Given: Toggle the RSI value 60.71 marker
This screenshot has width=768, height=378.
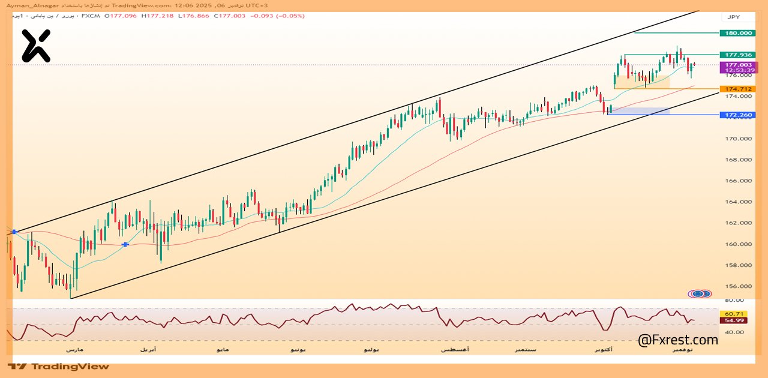Looking at the screenshot, I should coord(733,313).
